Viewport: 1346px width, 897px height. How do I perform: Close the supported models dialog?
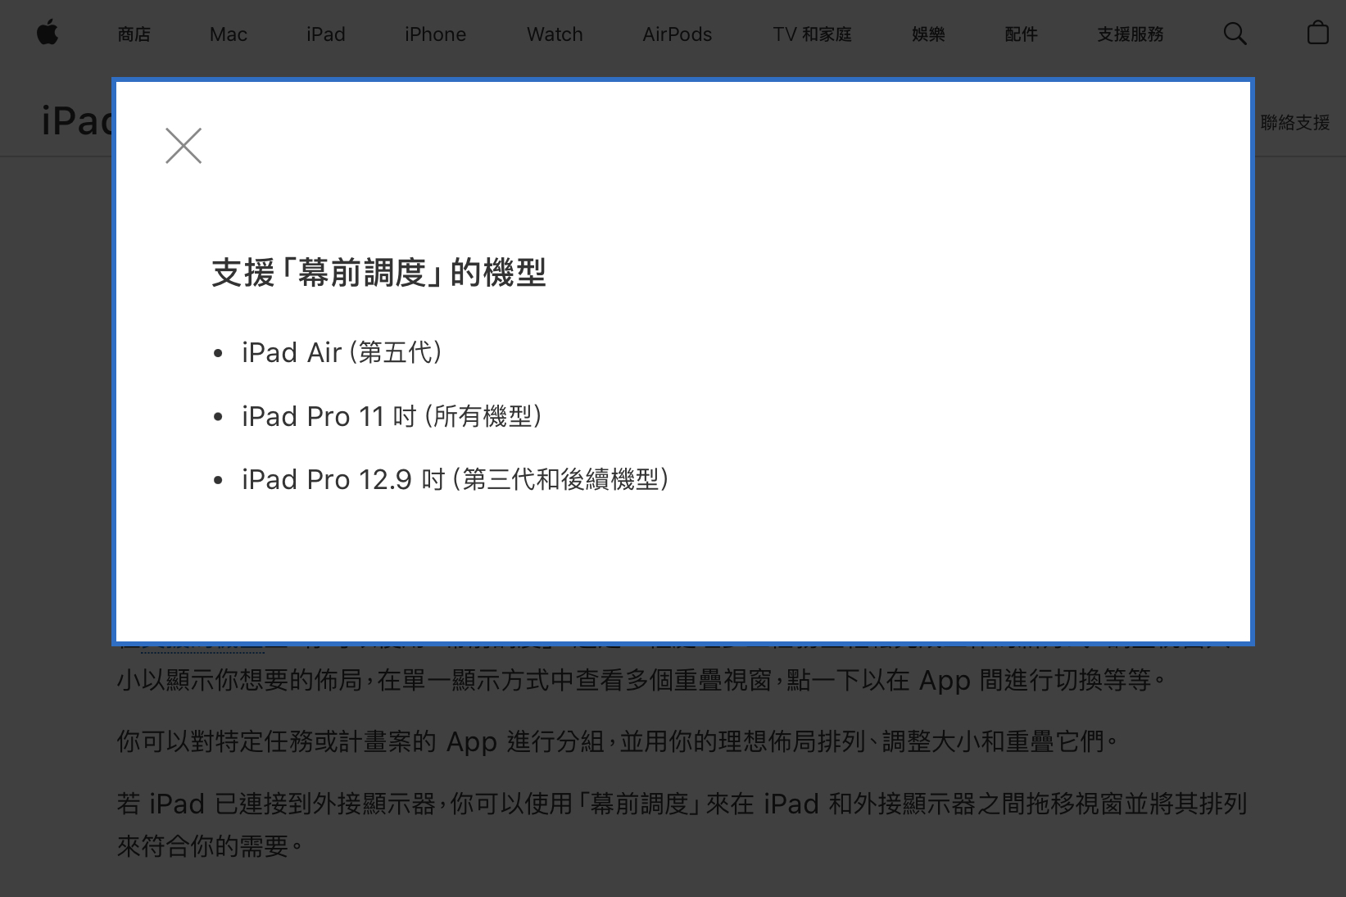[x=184, y=146]
